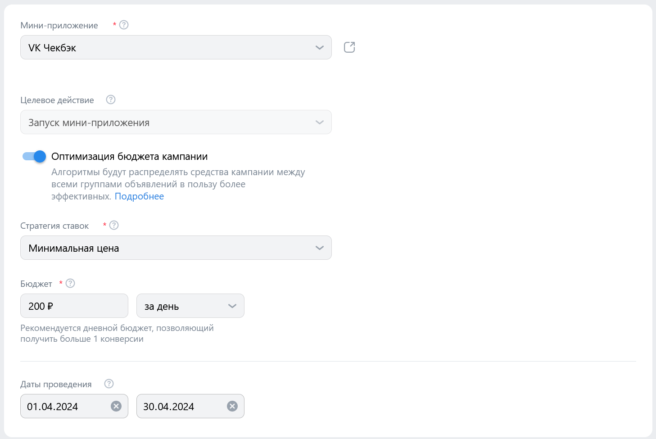
Task: Disable Оптимизация бюджета кампании switch
Action: pos(34,156)
